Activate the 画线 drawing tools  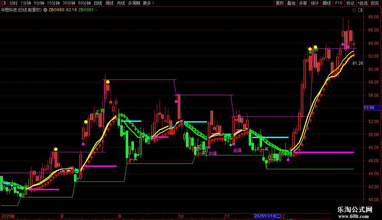[327, 3]
